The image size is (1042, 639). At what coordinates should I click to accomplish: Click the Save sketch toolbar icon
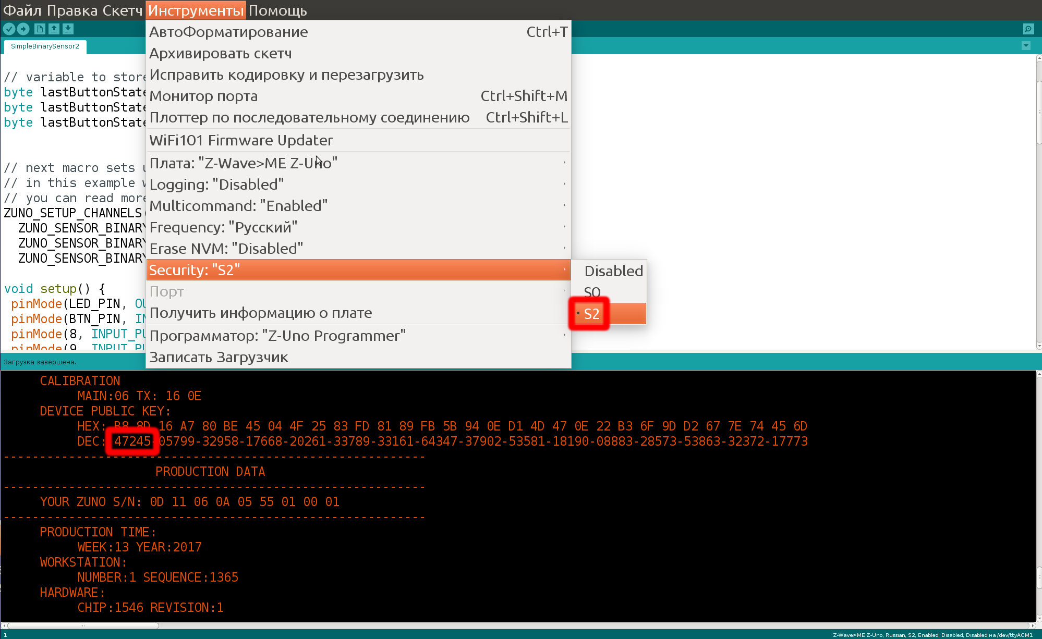pos(68,29)
